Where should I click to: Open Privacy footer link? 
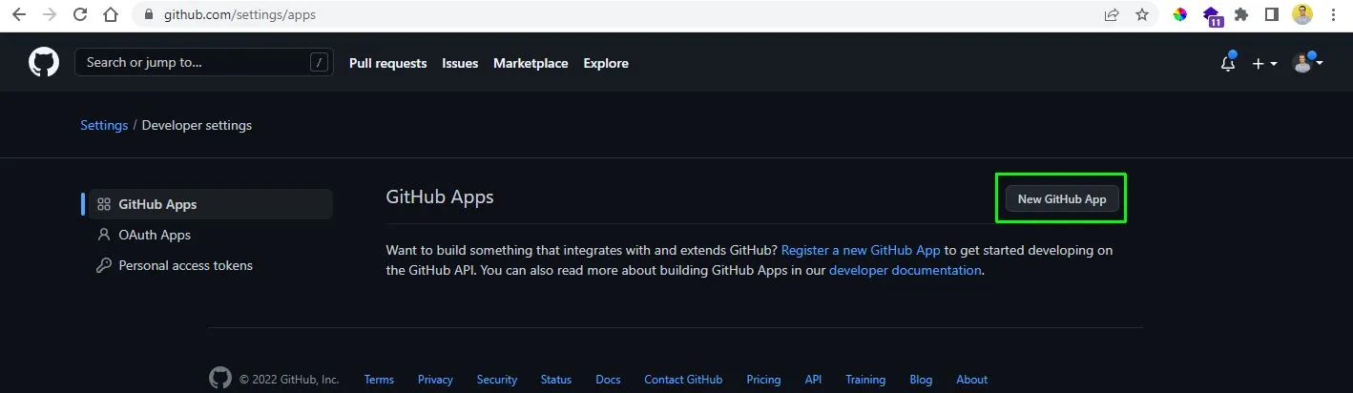pyautogui.click(x=435, y=380)
